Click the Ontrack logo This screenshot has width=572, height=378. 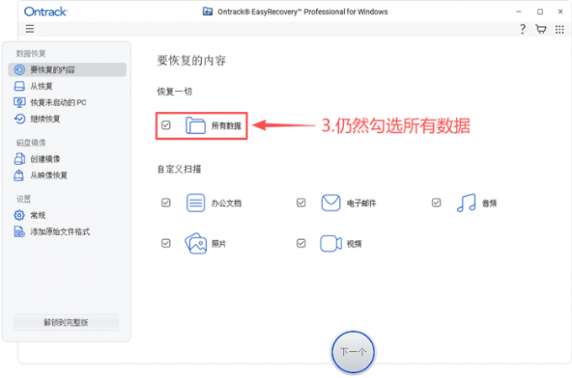click(45, 12)
